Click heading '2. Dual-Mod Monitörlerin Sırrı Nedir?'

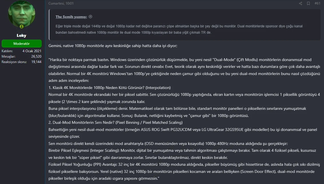coord(116,122)
